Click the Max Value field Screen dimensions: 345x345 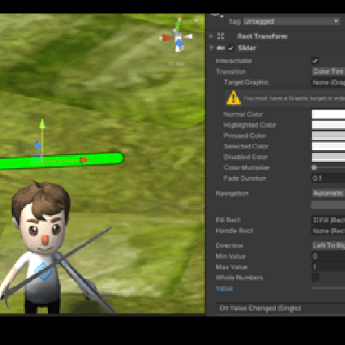328,267
